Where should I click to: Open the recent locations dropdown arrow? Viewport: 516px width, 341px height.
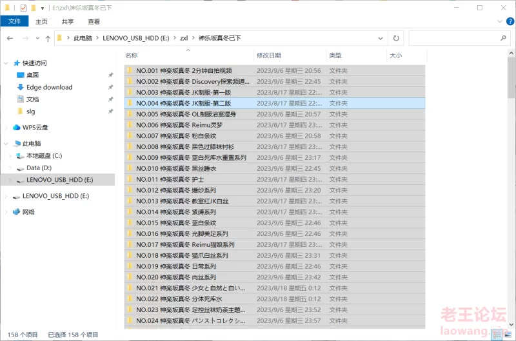[x=37, y=39]
